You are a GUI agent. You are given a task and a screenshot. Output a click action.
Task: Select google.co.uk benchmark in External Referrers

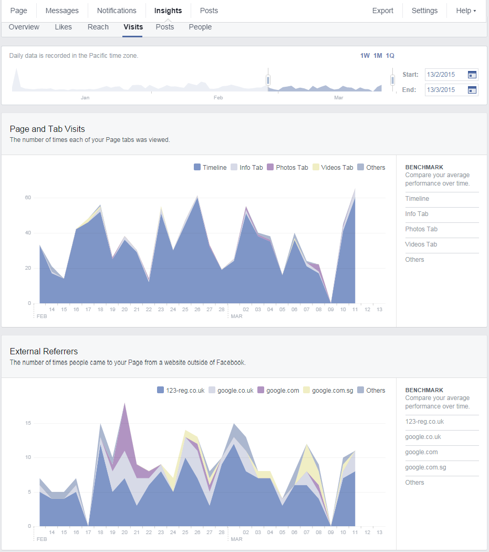[x=442, y=437]
